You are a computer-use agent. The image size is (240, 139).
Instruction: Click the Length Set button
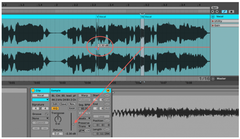point(107,129)
